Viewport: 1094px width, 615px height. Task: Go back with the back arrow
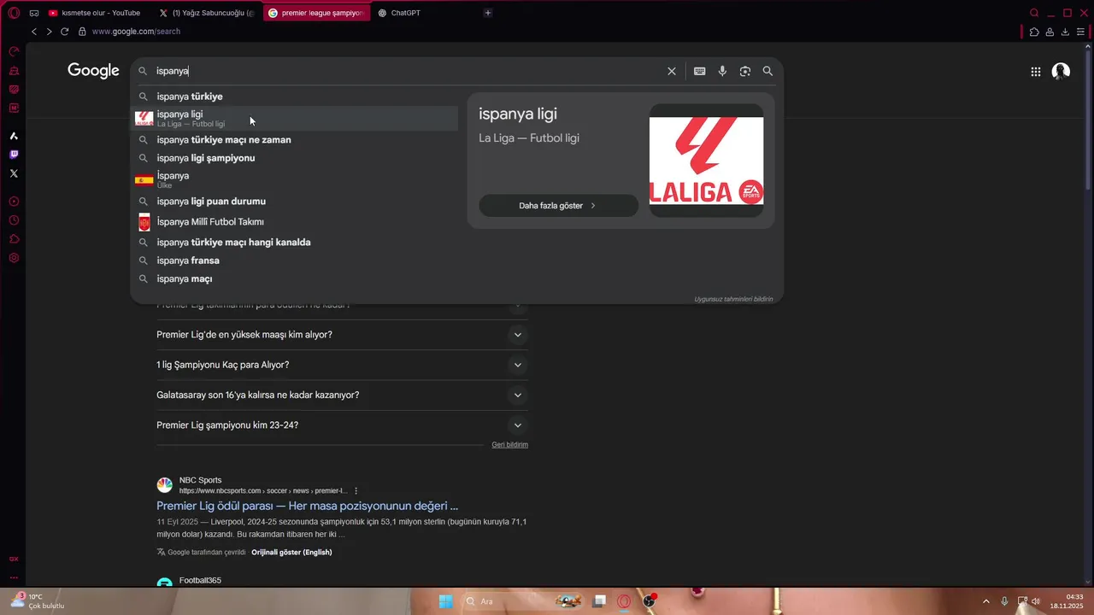point(34,32)
